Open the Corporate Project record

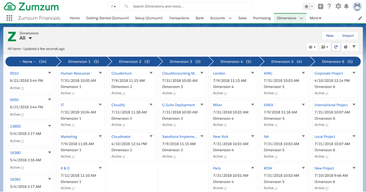coord(329,73)
